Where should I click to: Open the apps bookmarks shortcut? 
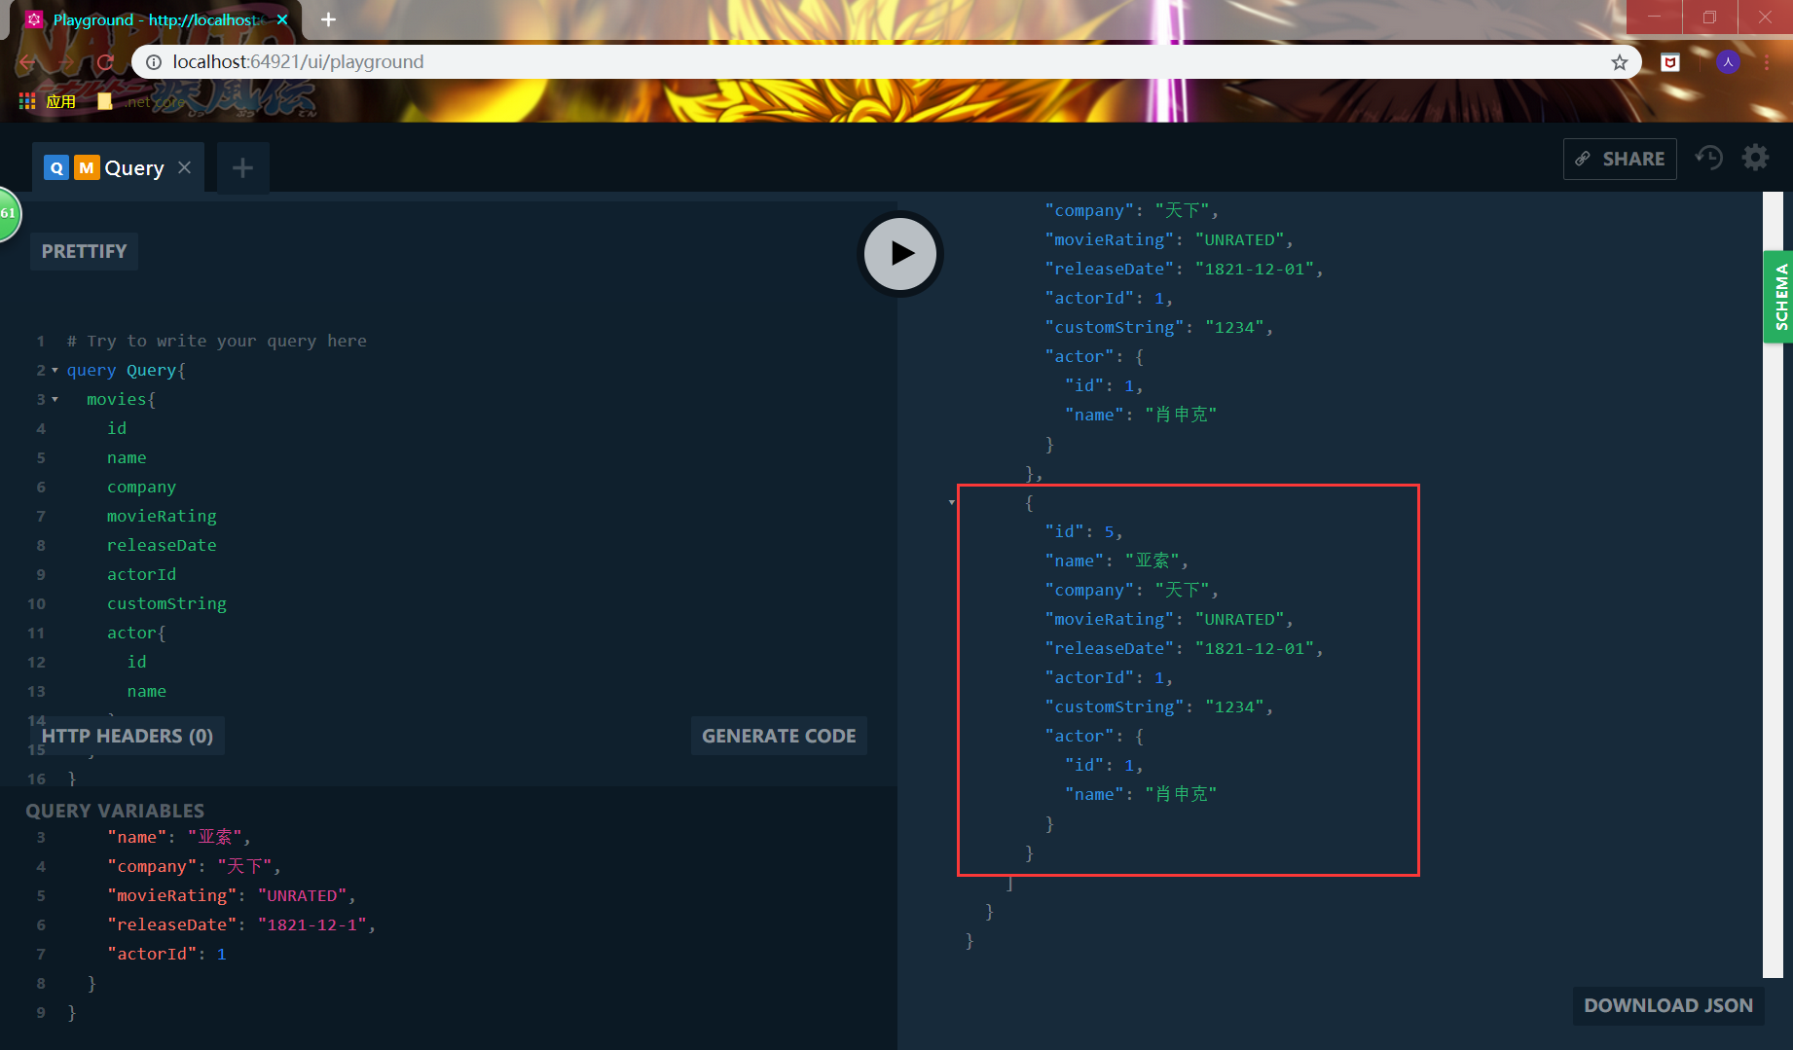[x=47, y=101]
